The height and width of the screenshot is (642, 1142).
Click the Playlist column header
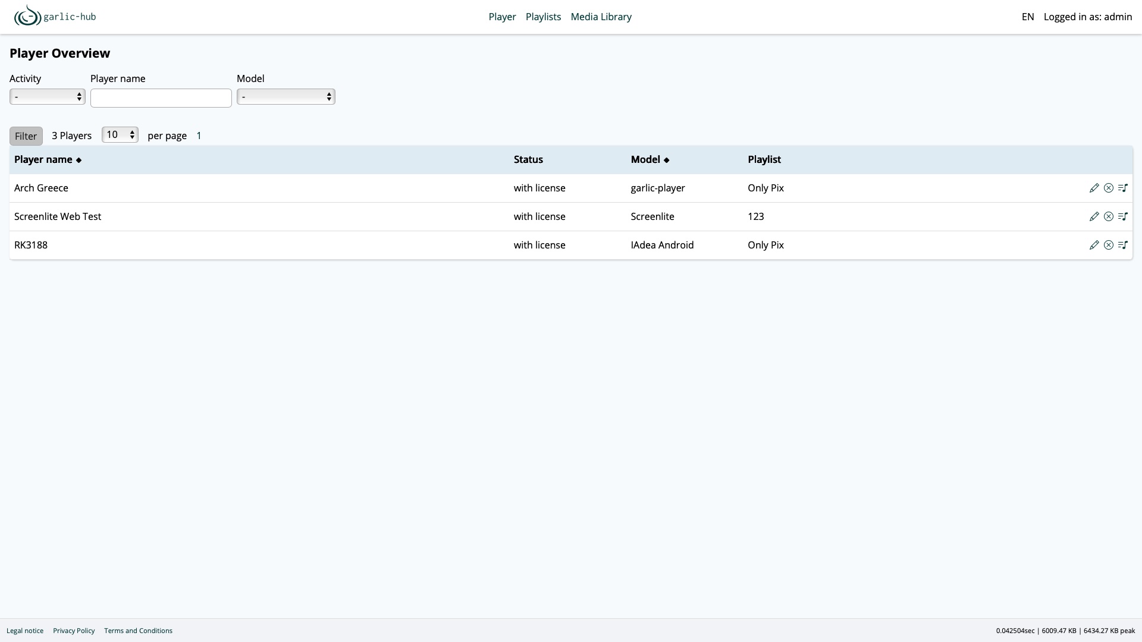coord(764,159)
